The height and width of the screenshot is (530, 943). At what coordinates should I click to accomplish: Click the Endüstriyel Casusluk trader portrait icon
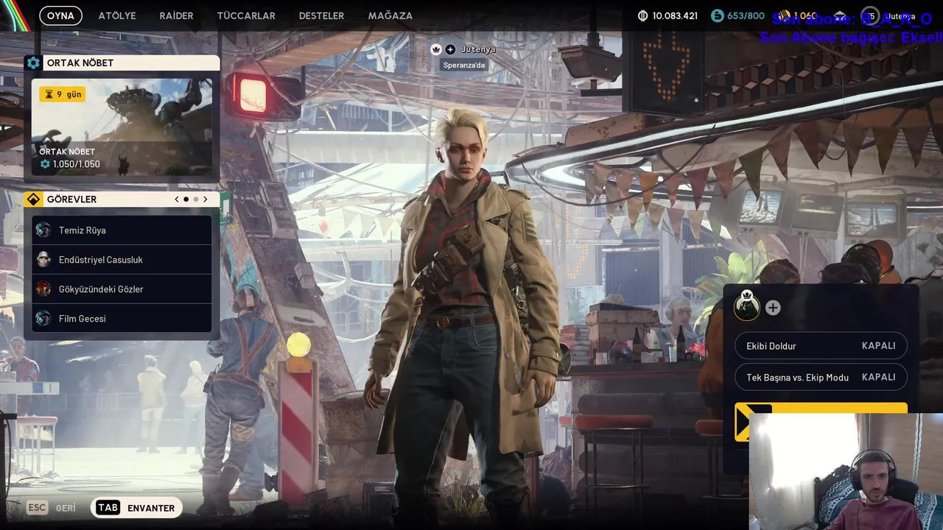pyautogui.click(x=43, y=260)
